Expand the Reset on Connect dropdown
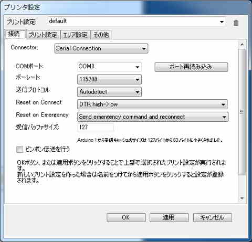 [x=152, y=104]
